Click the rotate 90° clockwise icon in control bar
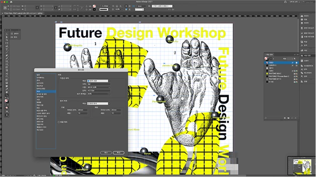Screen dimensions: 316x177 click(x=75, y=6)
